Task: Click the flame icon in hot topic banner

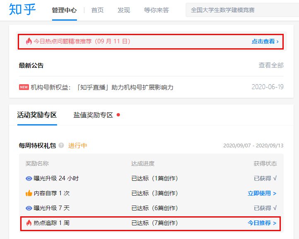Action: click(x=29, y=41)
